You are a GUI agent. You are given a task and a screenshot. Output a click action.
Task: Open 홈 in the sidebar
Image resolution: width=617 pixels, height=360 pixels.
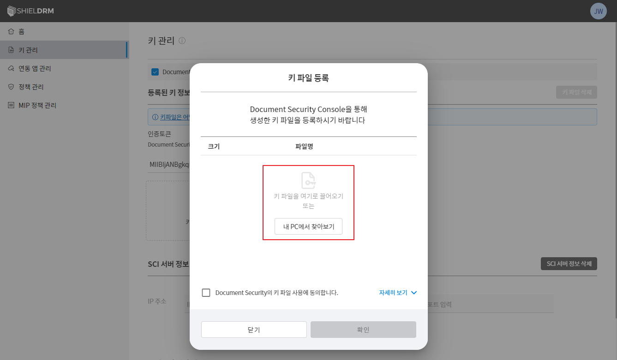point(64,31)
